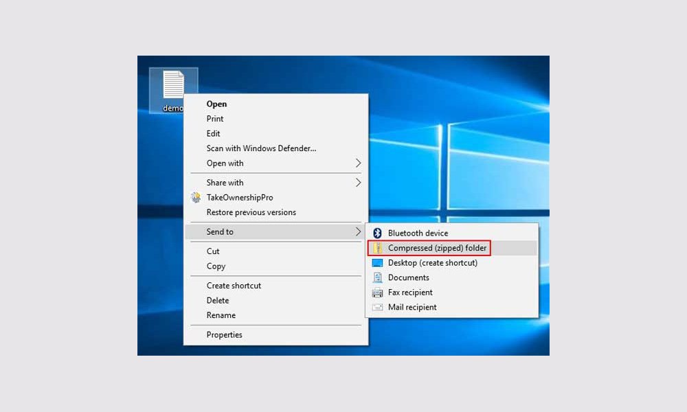687x412 pixels.
Task: Open the Share with menu entry
Action: click(x=275, y=183)
